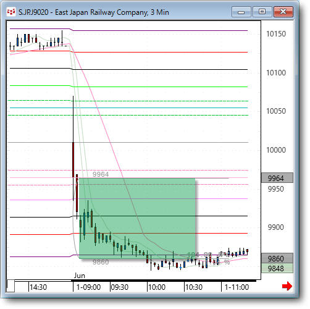This screenshot has height=309, width=310.
Task: Click the 9964 label above green rectangle
Action: point(101,174)
